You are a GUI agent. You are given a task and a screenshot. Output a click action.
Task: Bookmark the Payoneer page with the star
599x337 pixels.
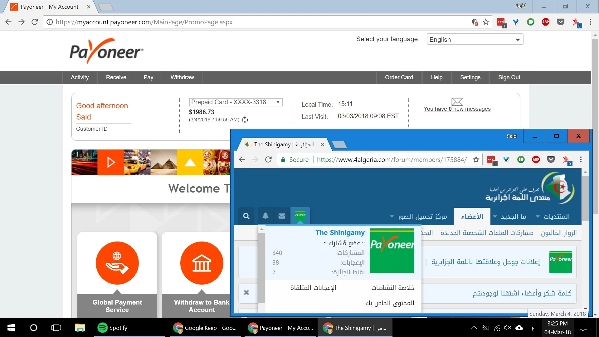point(485,22)
